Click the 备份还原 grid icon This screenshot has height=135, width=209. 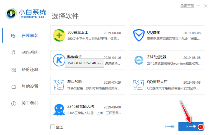click(14, 70)
